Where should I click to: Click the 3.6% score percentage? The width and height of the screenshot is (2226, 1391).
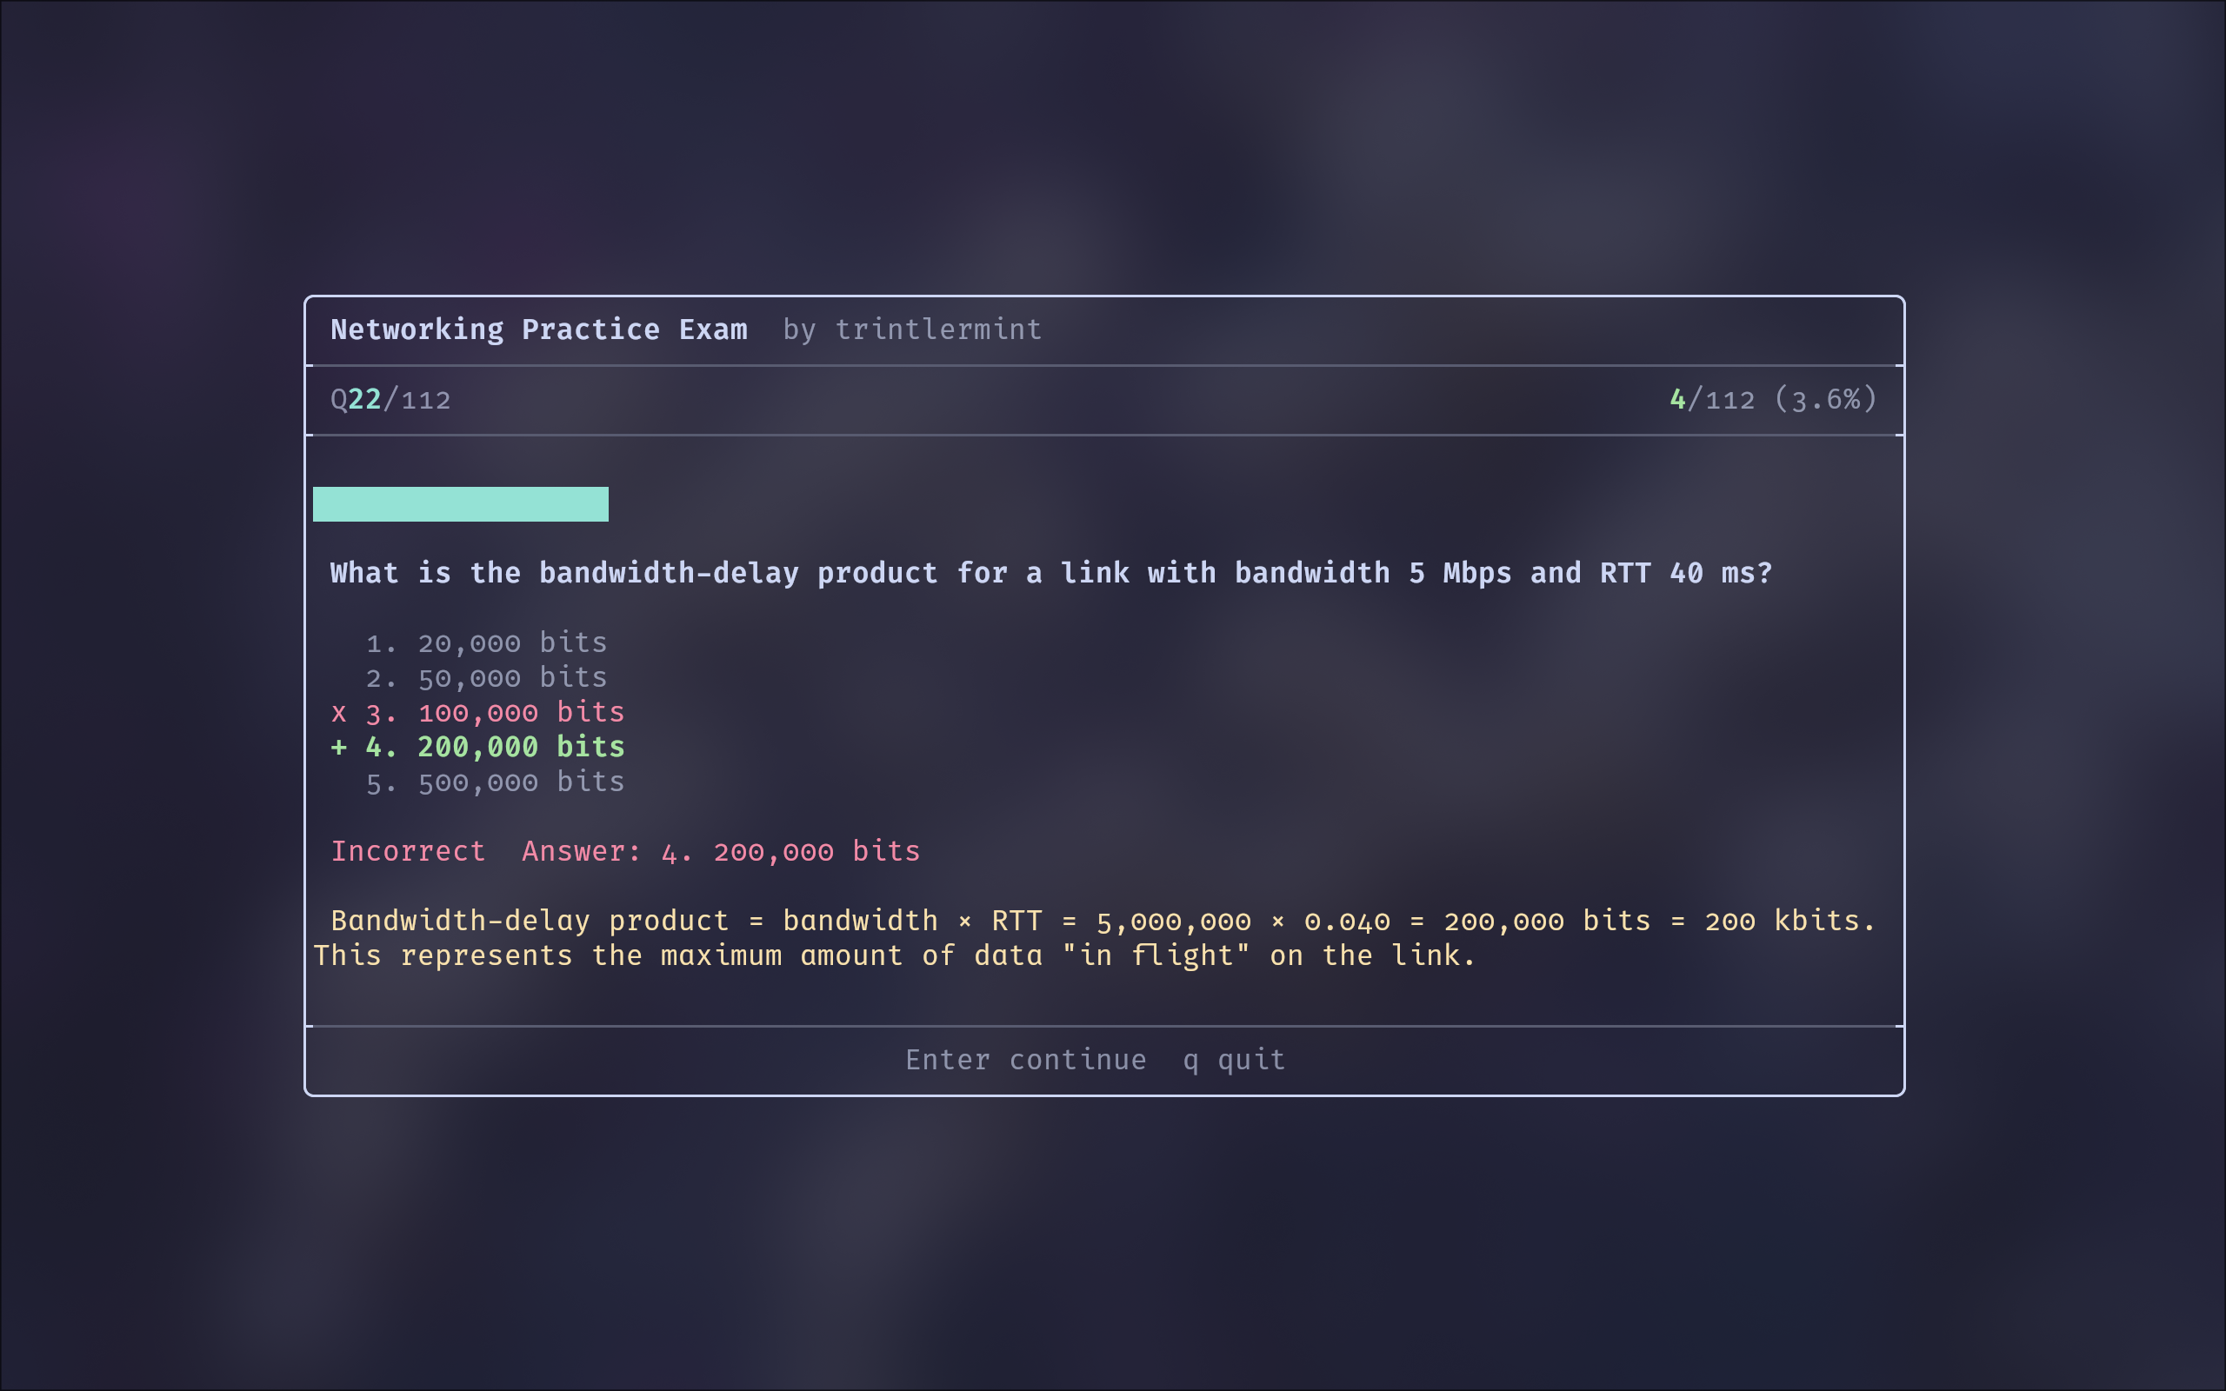[x=1826, y=399]
